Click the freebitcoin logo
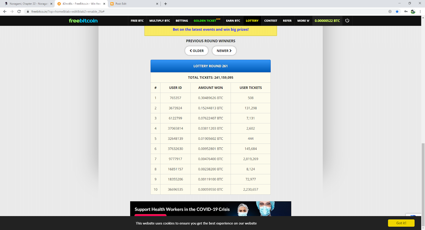 coord(83,21)
